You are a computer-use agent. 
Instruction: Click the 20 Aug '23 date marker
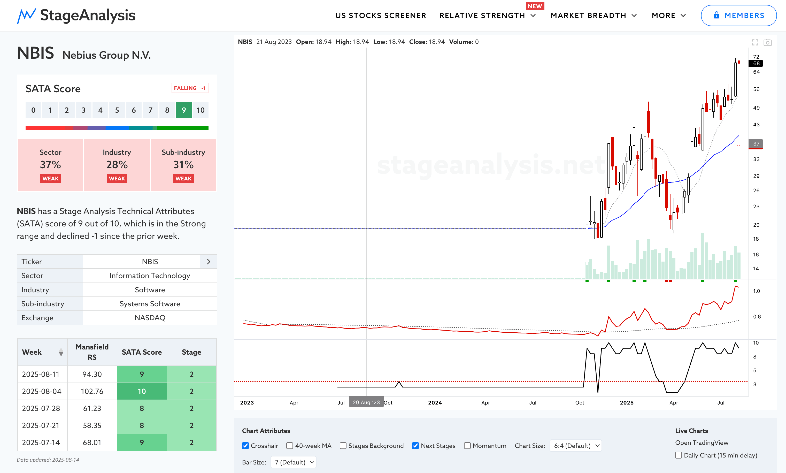tap(366, 402)
